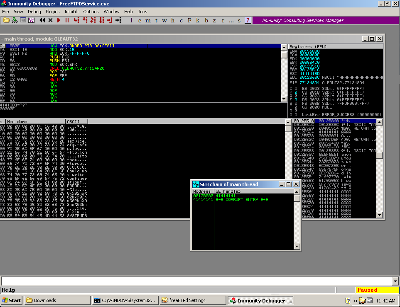The image size is (400, 307).
Task: Close the debugged program with X icon
Action: pyautogui.click(x=51, y=20)
